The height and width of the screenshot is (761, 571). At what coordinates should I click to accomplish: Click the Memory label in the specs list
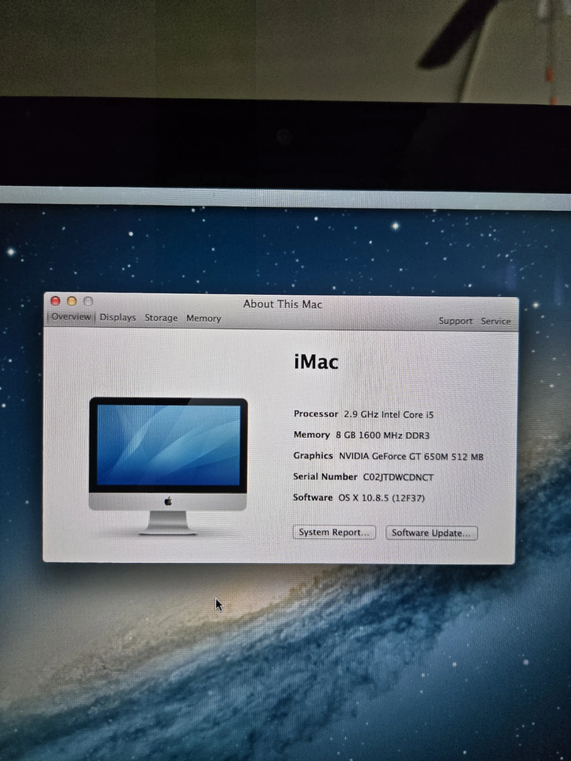point(311,435)
